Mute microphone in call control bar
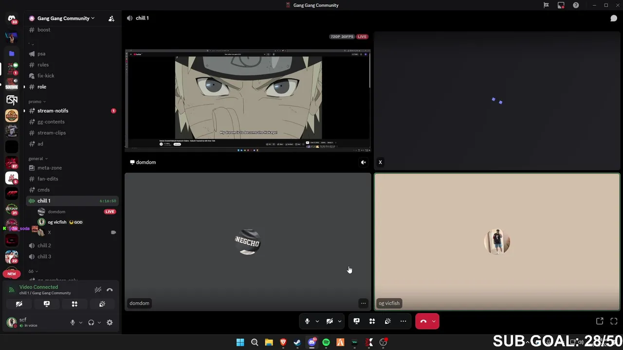This screenshot has height=350, width=623. [307, 321]
